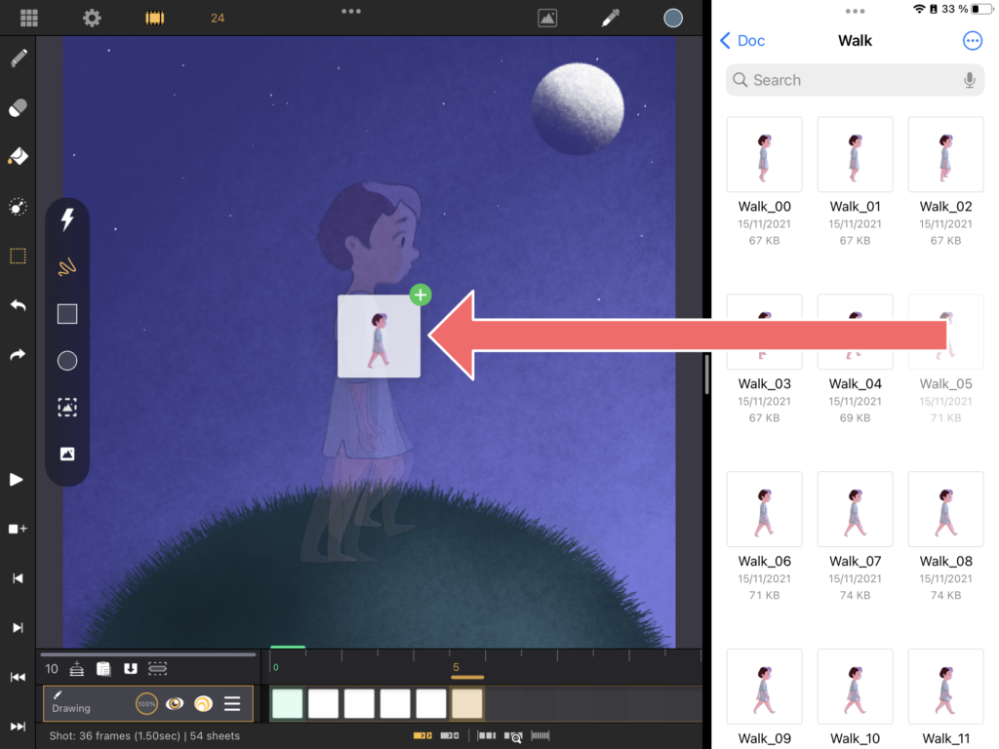Select the dashed rectangle selection tool
Screen dimensions: 999x749
(x=18, y=256)
